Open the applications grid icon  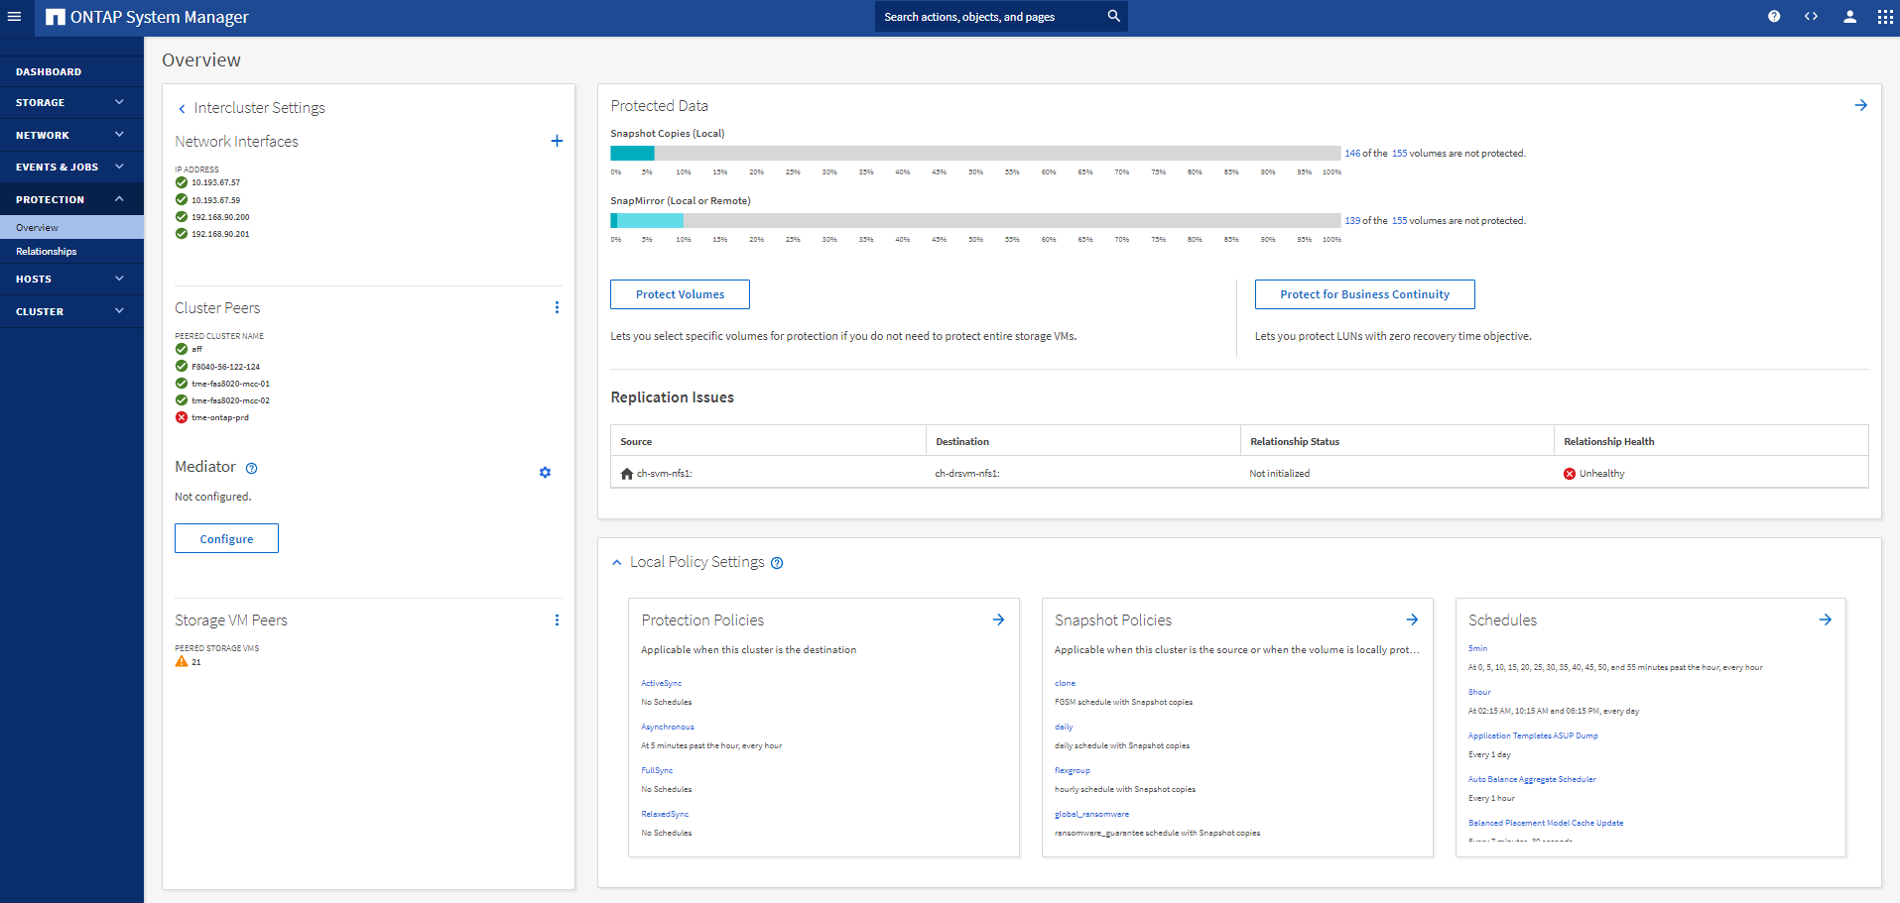tap(1885, 17)
